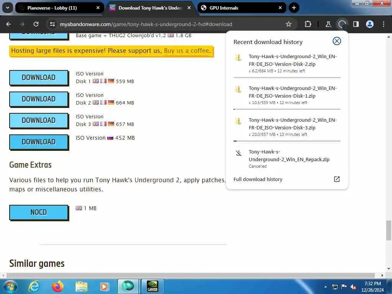Click the Buy us a coffee link
The width and height of the screenshot is (392, 294).
(186, 51)
